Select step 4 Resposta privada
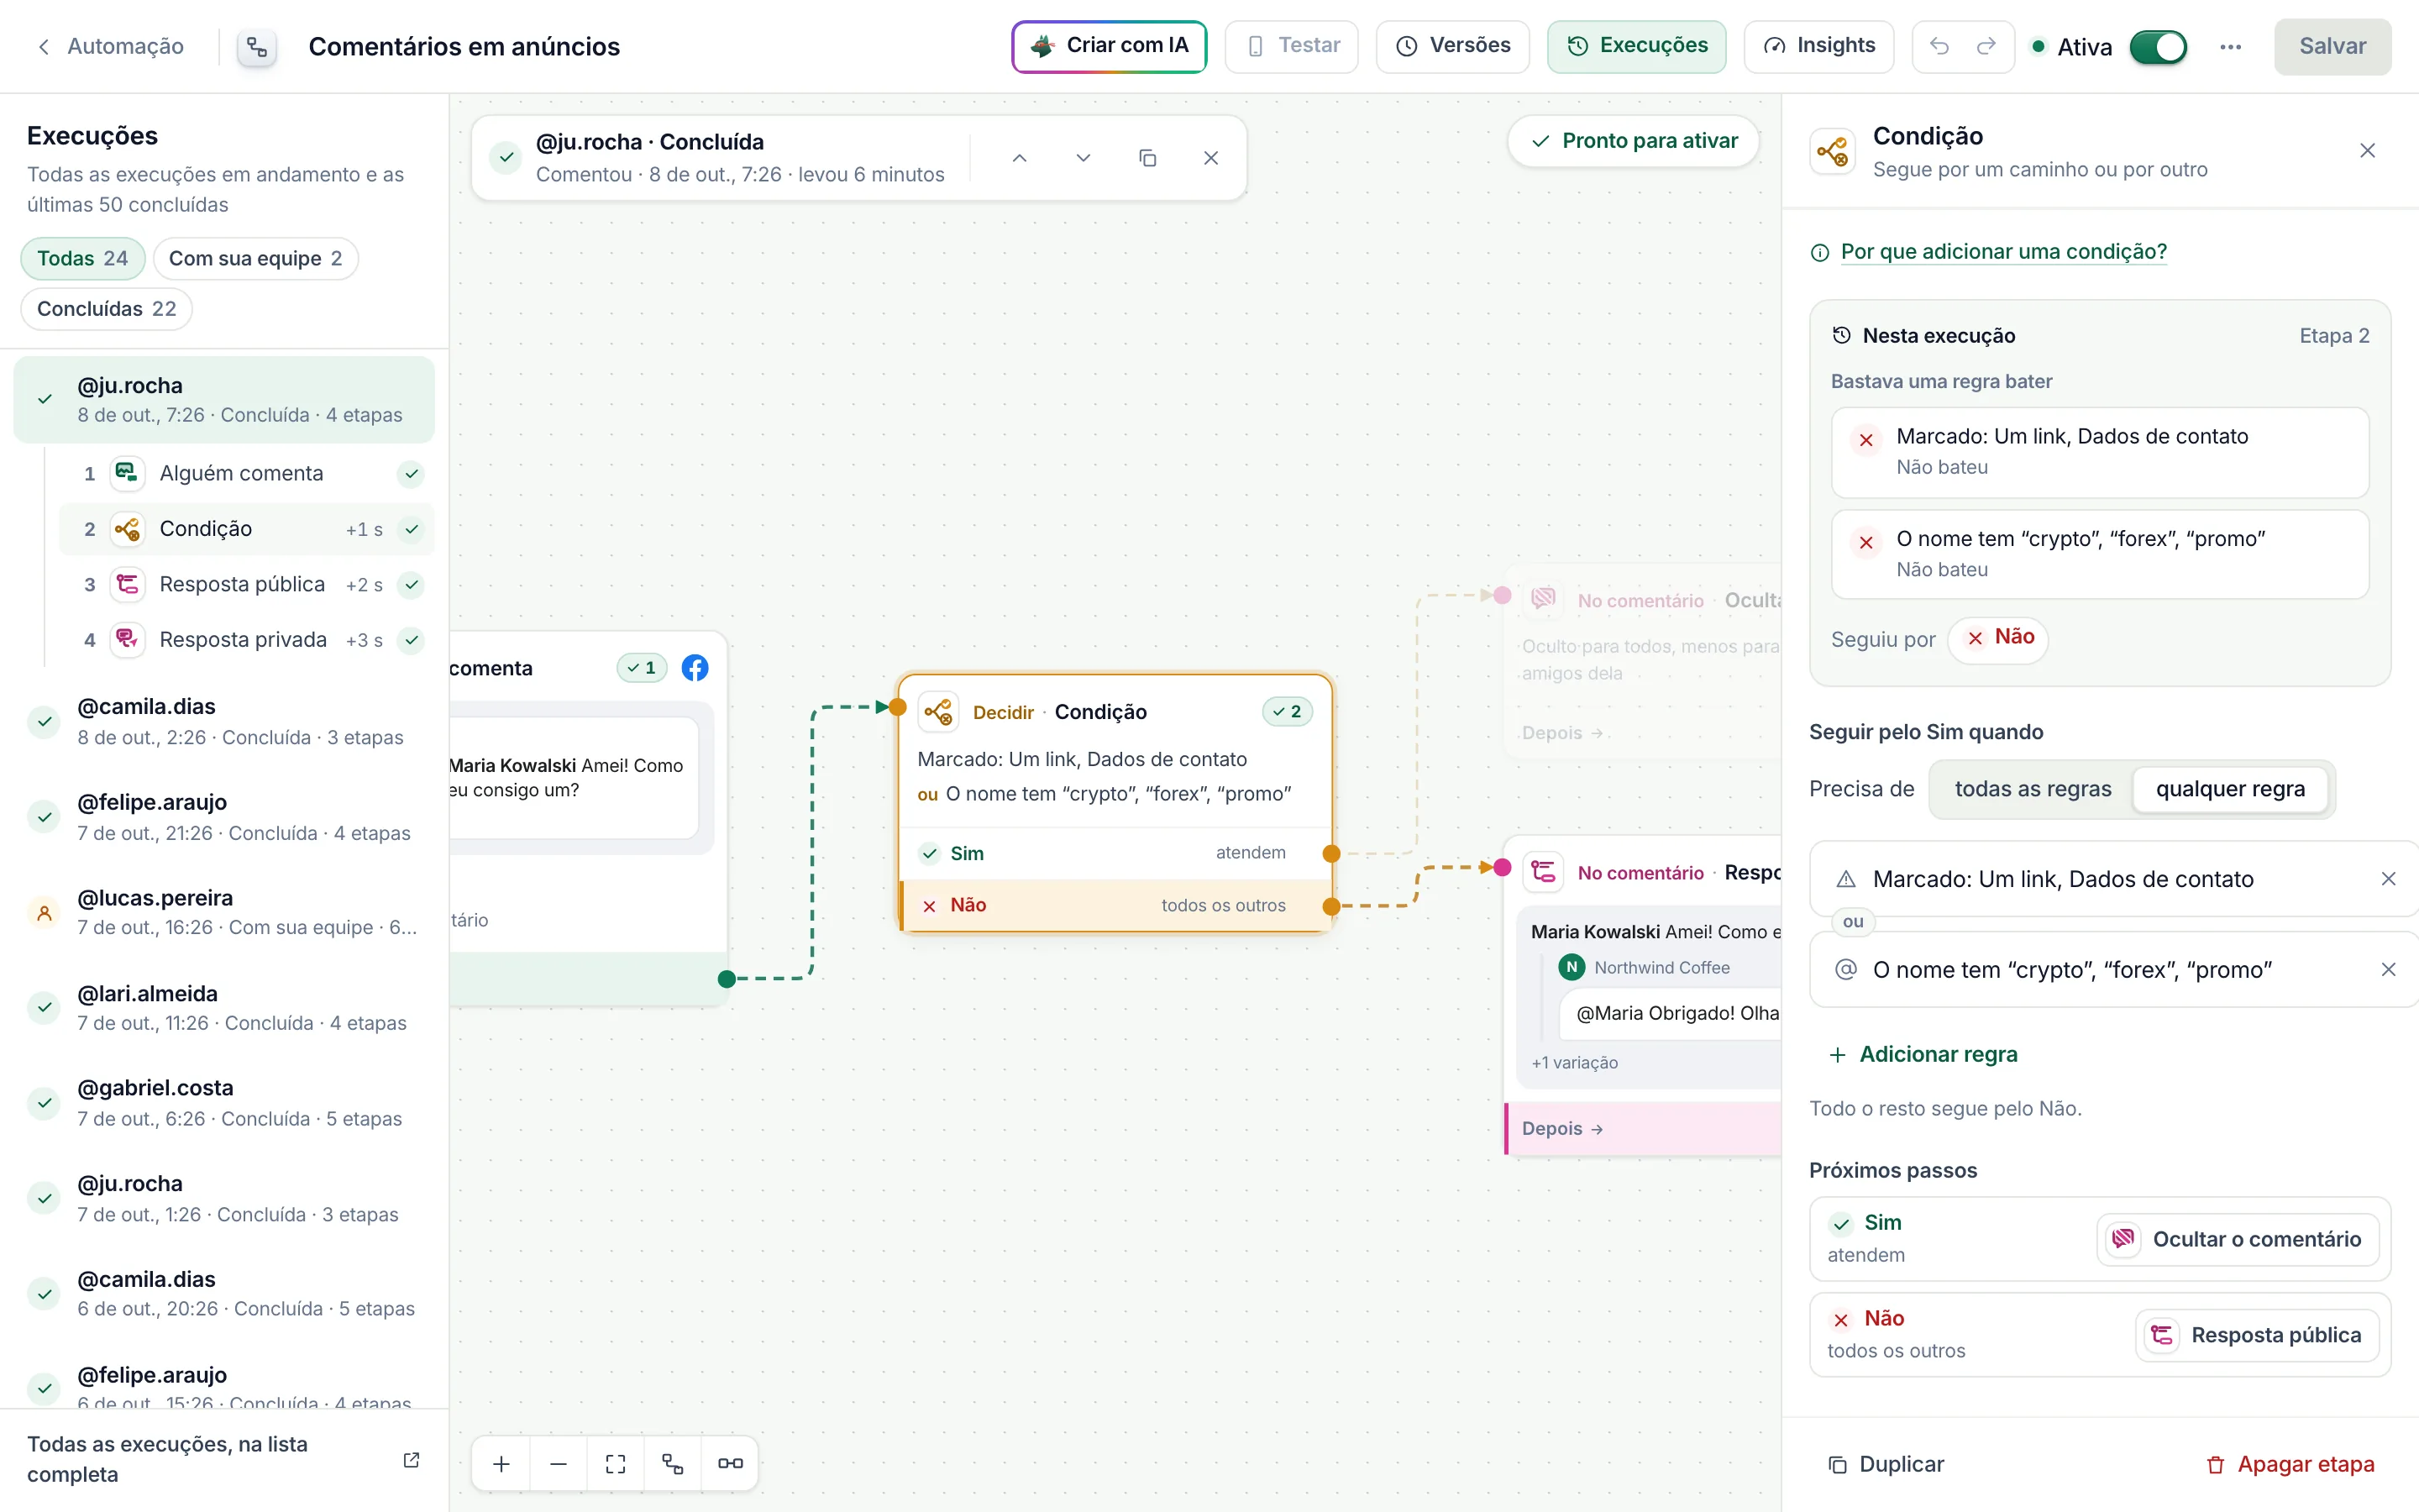2419x1512 pixels. coord(247,640)
